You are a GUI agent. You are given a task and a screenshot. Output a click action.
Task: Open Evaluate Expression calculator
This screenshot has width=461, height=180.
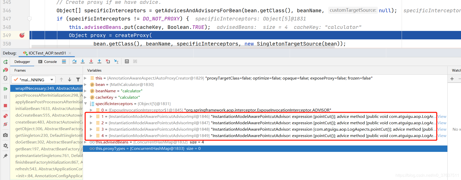(x=127, y=61)
